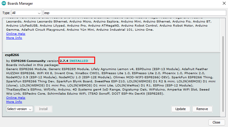Close the Boards Manager window with X
This screenshot has height=127, width=228.
tap(221, 4)
